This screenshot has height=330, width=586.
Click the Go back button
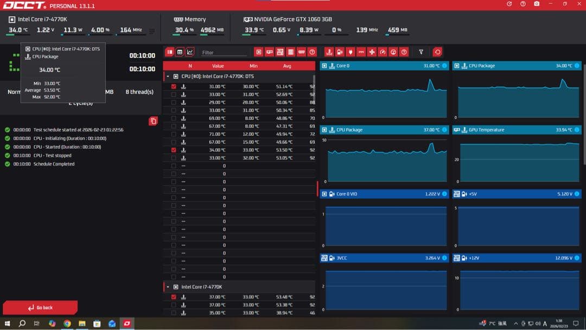pos(40,308)
